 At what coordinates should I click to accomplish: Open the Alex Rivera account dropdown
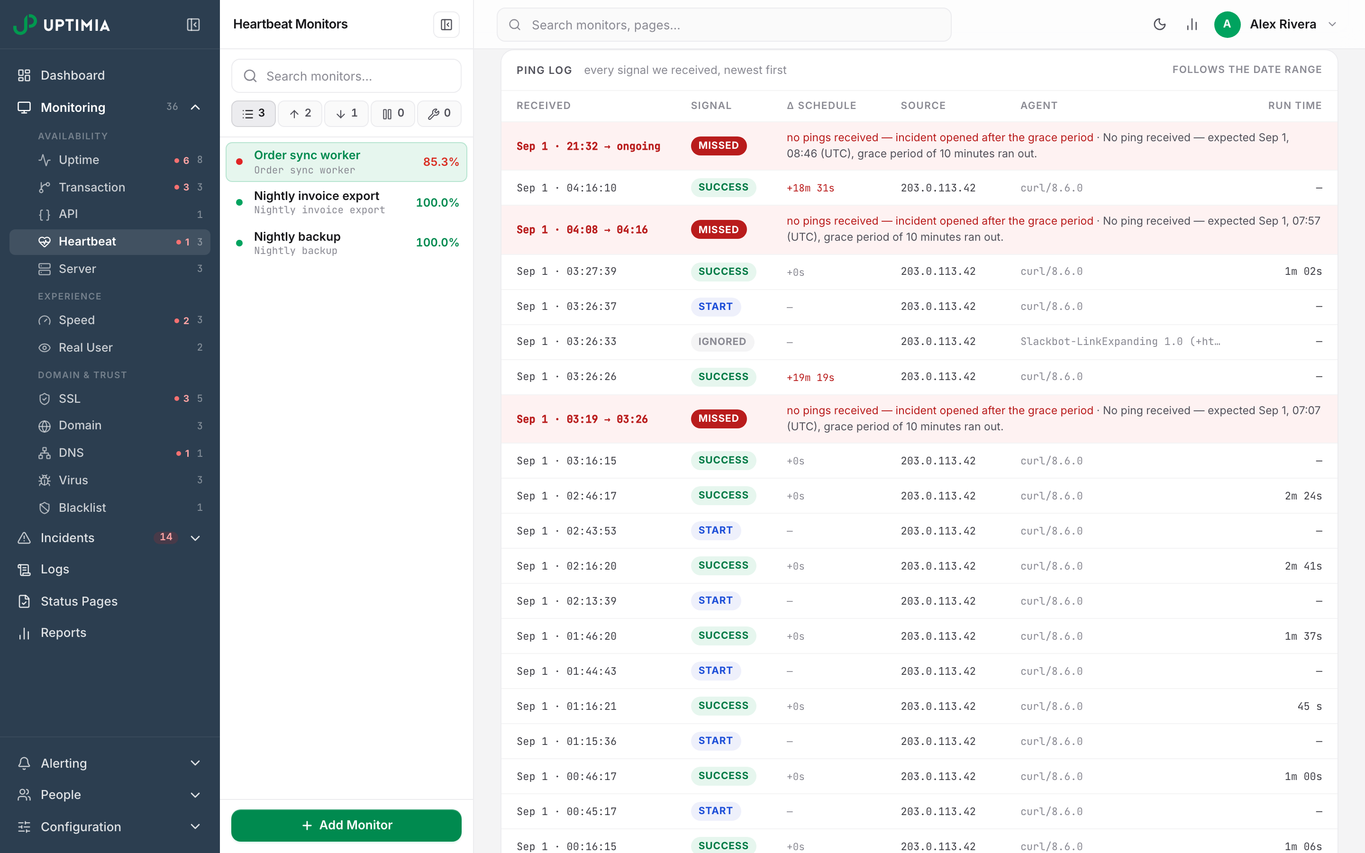(x=1332, y=24)
